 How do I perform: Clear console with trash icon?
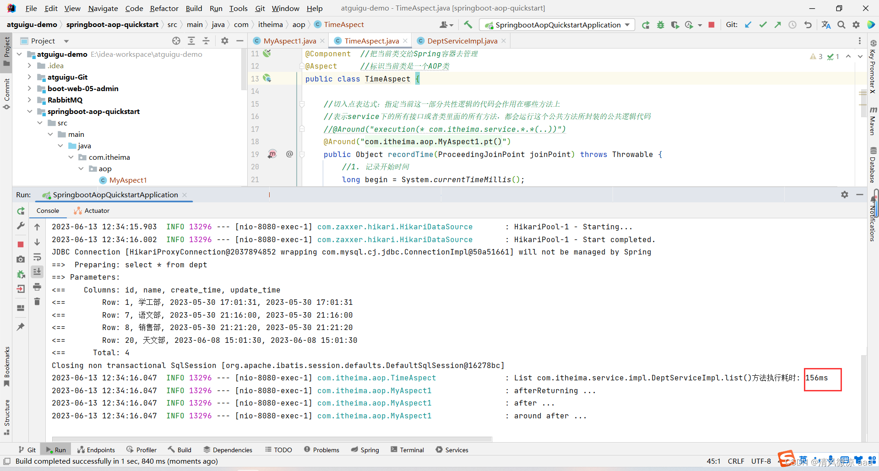click(37, 301)
